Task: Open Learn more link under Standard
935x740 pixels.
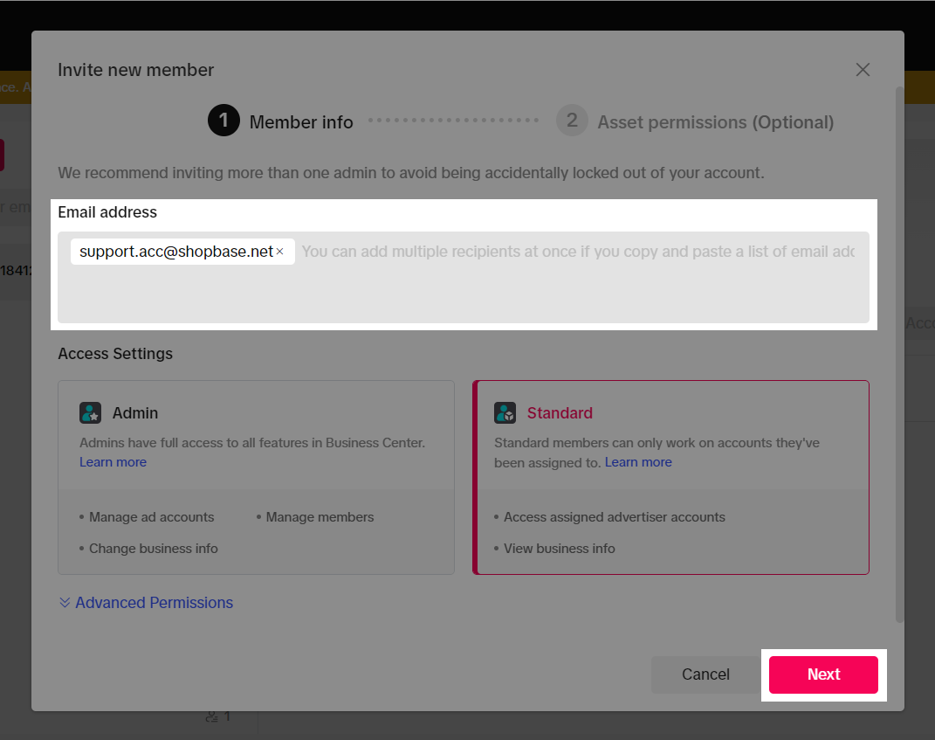Action: pyautogui.click(x=638, y=462)
